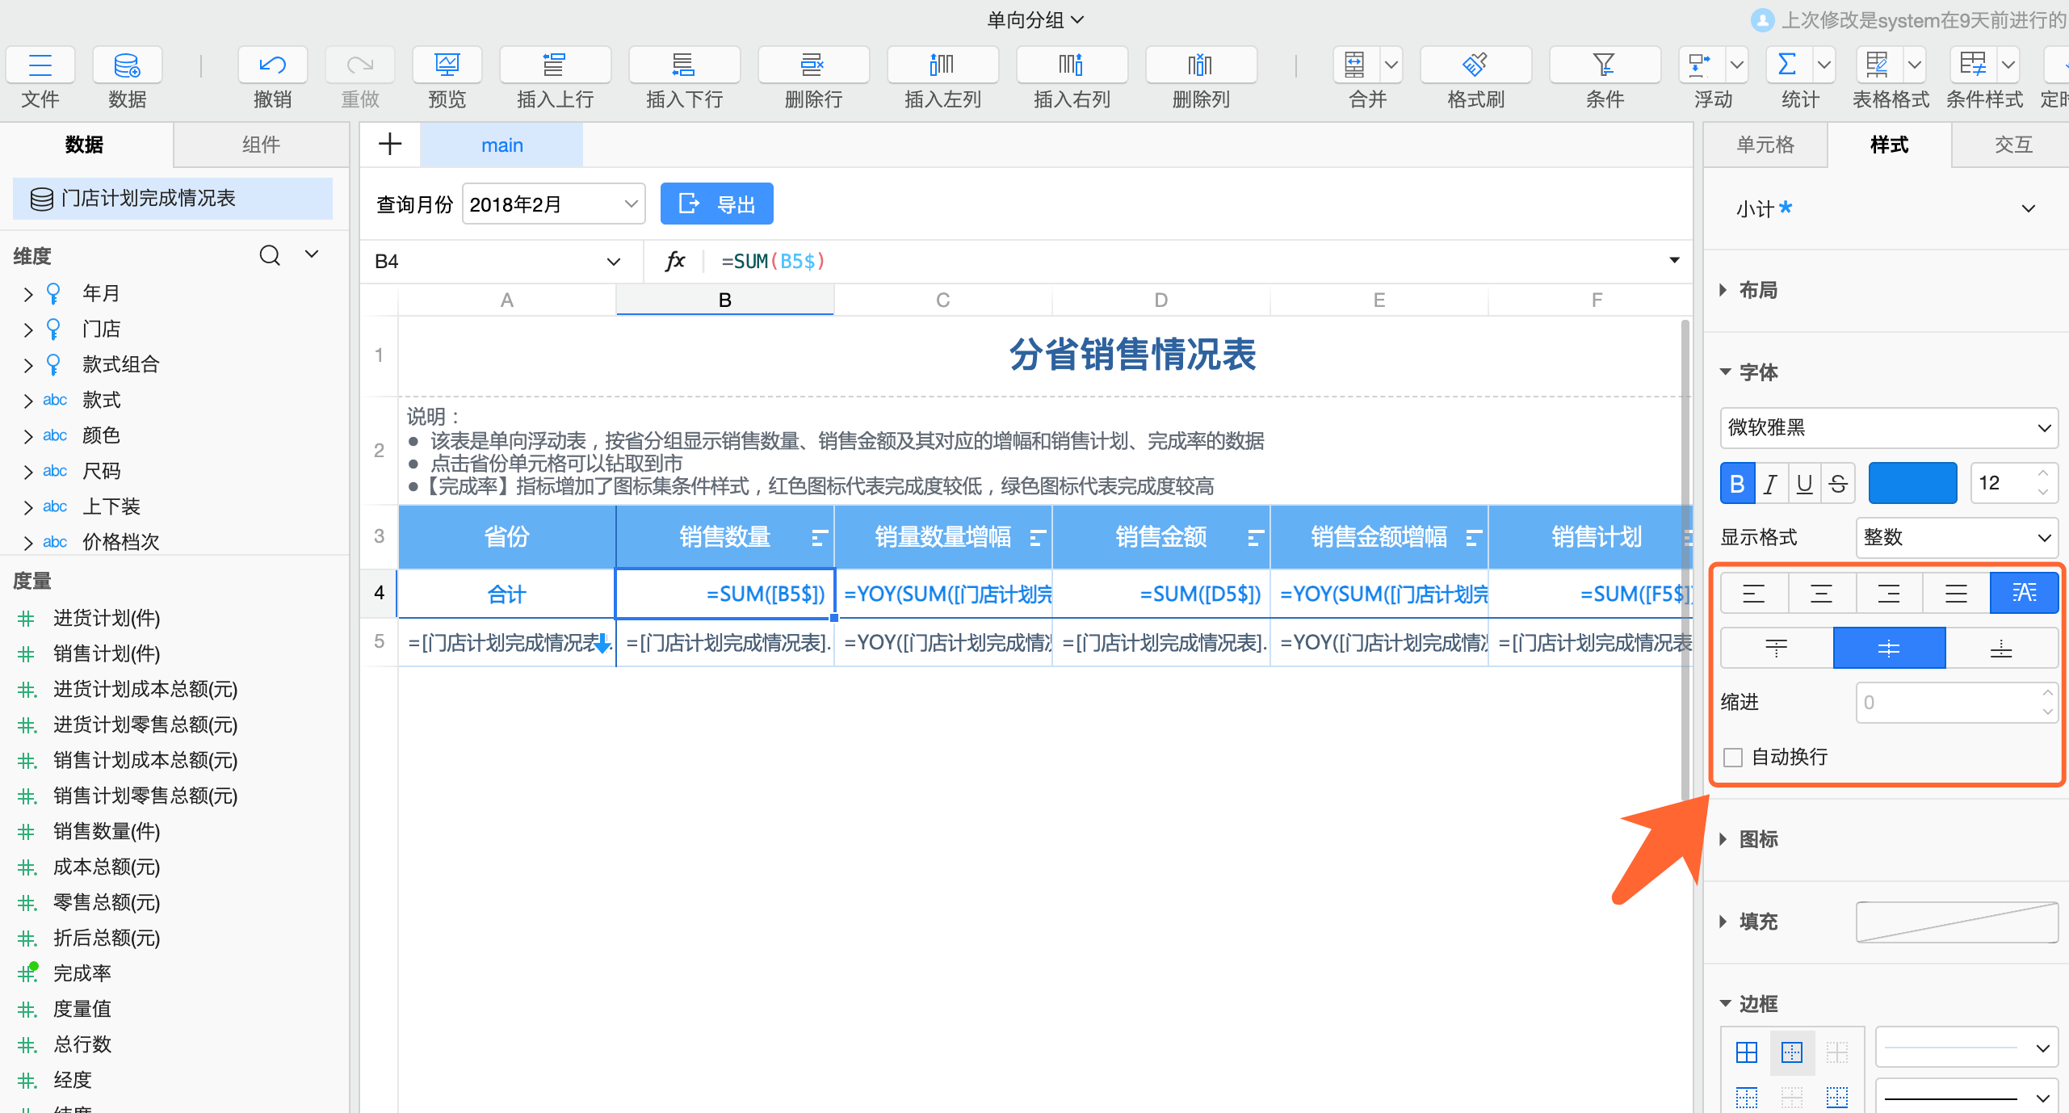Switch to the 交互 panel tab

(x=2012, y=145)
